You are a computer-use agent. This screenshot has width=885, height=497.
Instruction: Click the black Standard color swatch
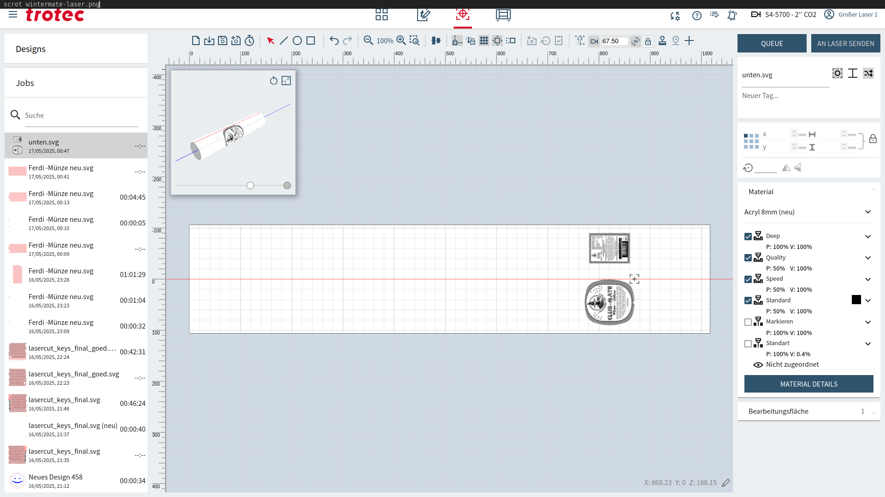tap(856, 300)
